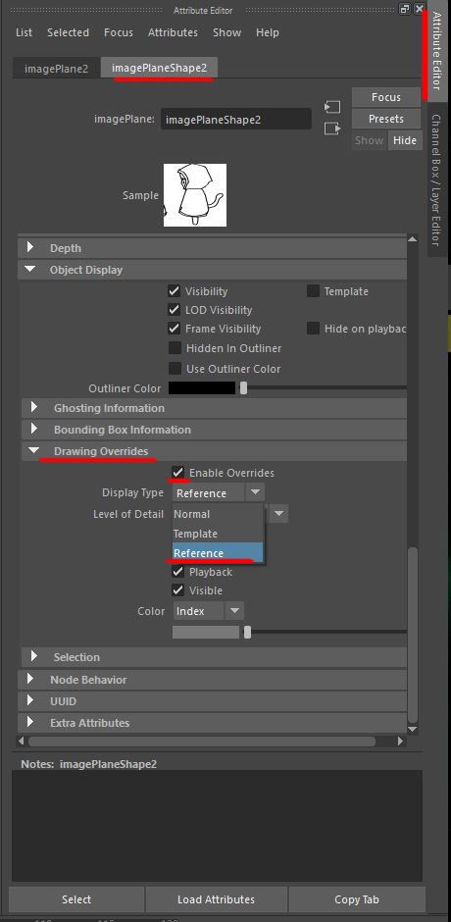Click the horizontal scrollbar thumb
The image size is (451, 922).
point(202,741)
